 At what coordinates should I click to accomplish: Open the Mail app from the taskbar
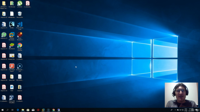click(x=33, y=110)
